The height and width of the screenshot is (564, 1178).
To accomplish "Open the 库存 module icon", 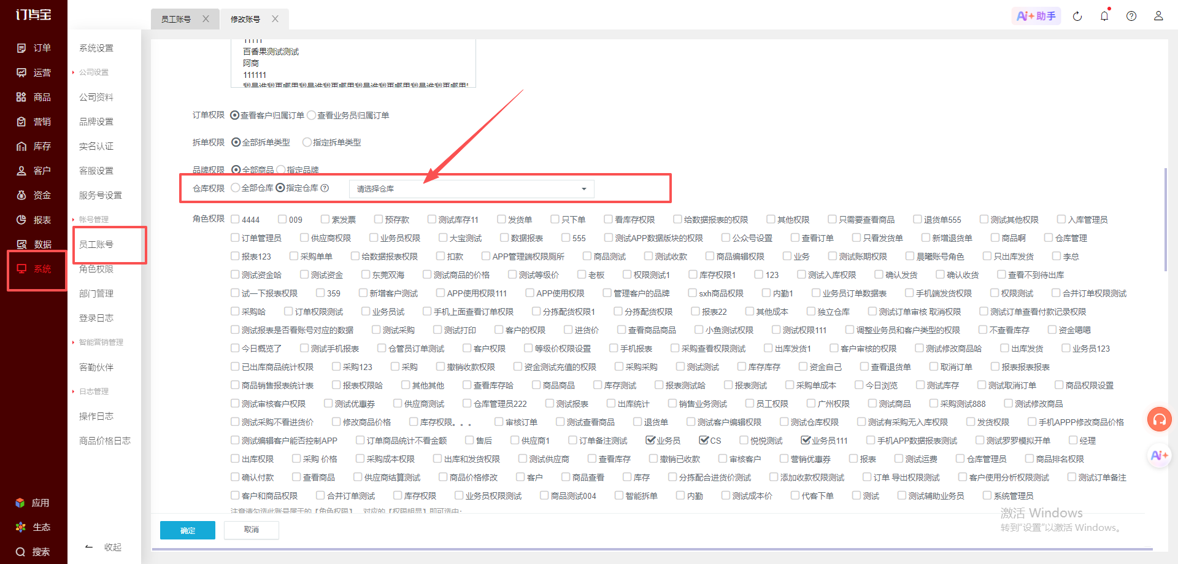I will coord(21,146).
